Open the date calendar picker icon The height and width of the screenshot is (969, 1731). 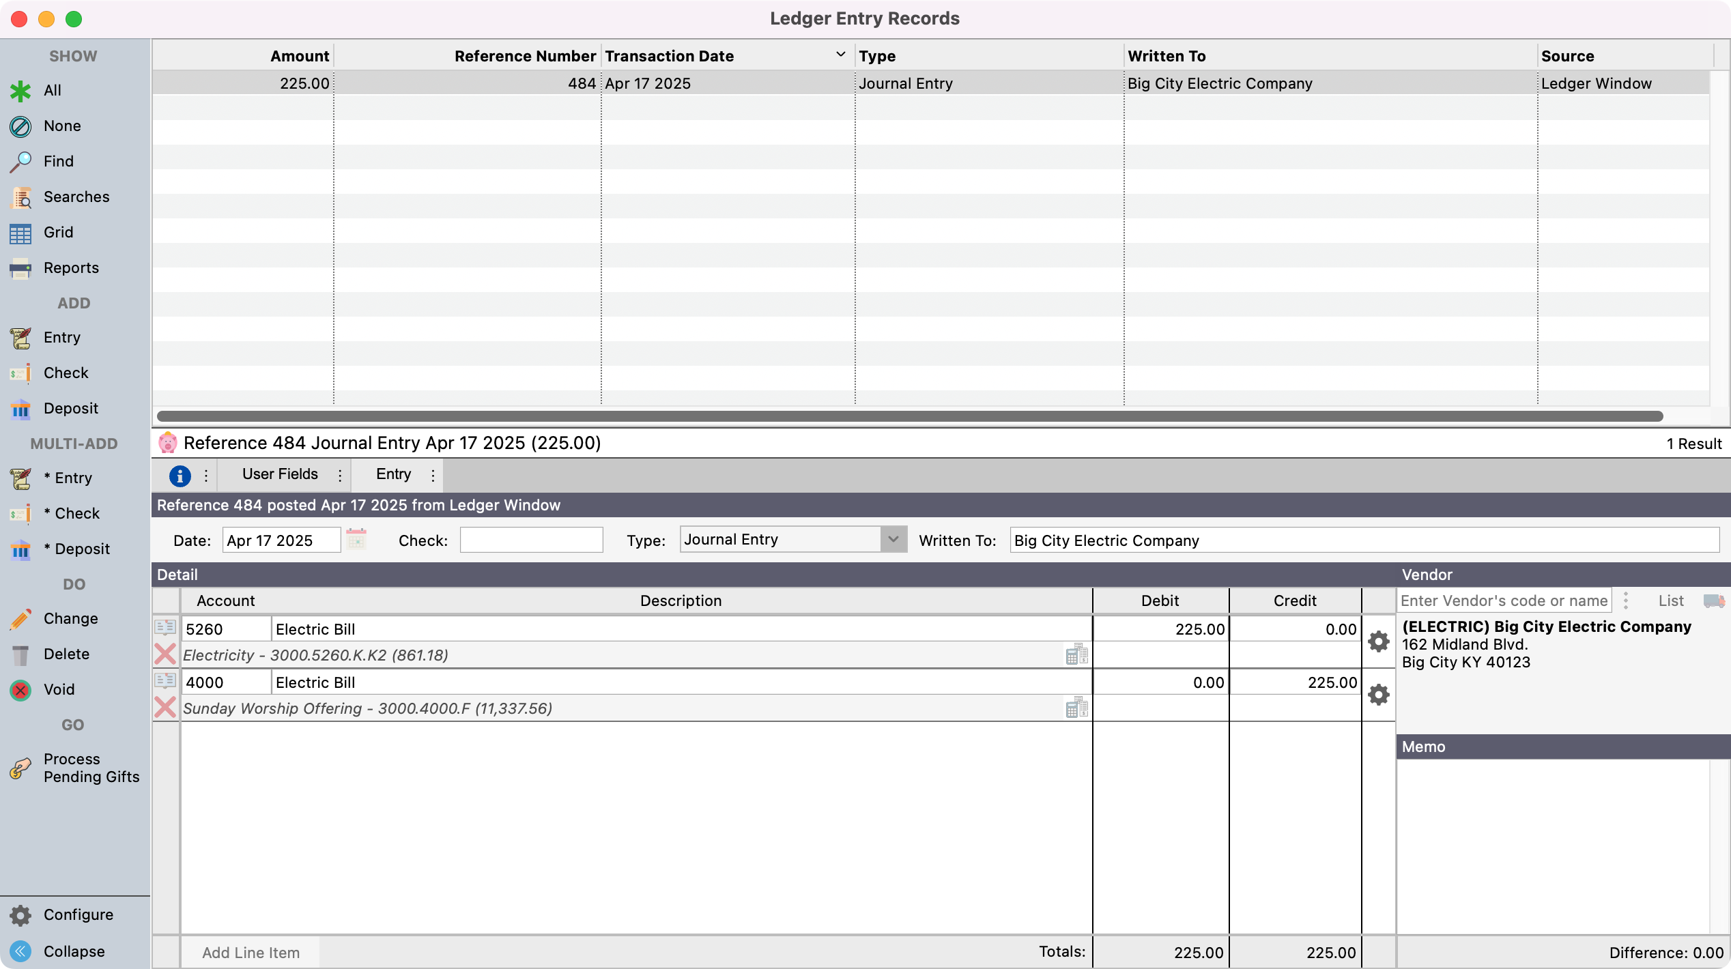click(x=356, y=540)
